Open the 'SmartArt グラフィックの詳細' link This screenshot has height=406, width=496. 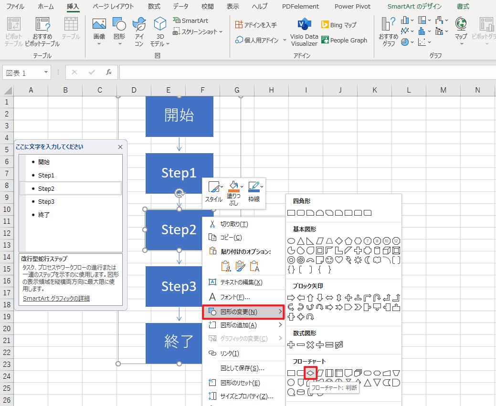click(x=56, y=298)
